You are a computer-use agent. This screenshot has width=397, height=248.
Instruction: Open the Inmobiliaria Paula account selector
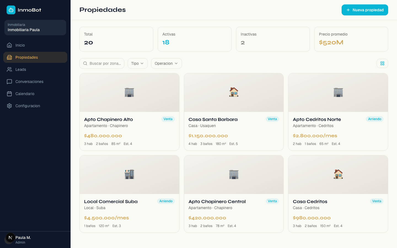35,28
